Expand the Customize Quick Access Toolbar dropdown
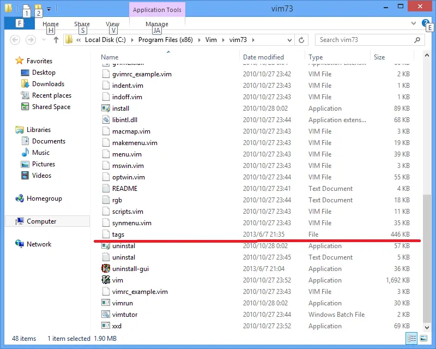Image resolution: width=436 pixels, height=349 pixels. pos(49,9)
